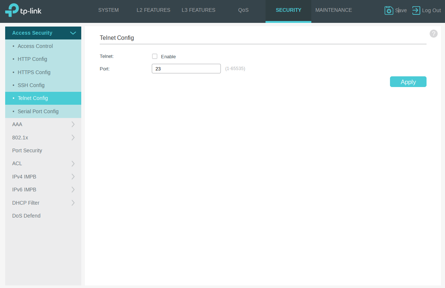The height and width of the screenshot is (288, 445).
Task: Expand the IPv6 IMPB menu chevron
Action: click(73, 190)
